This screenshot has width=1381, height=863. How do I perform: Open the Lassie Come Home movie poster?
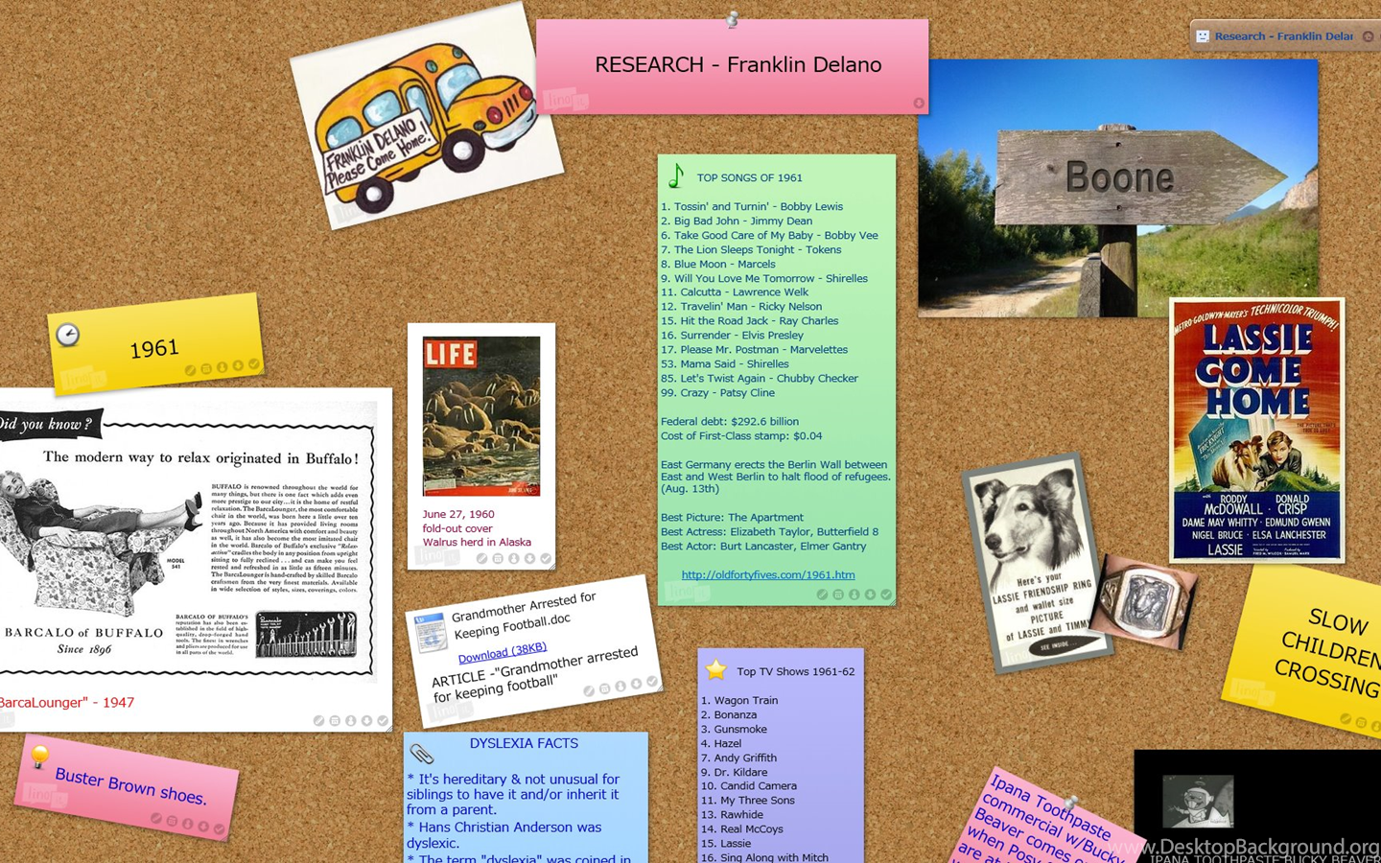[1256, 430]
